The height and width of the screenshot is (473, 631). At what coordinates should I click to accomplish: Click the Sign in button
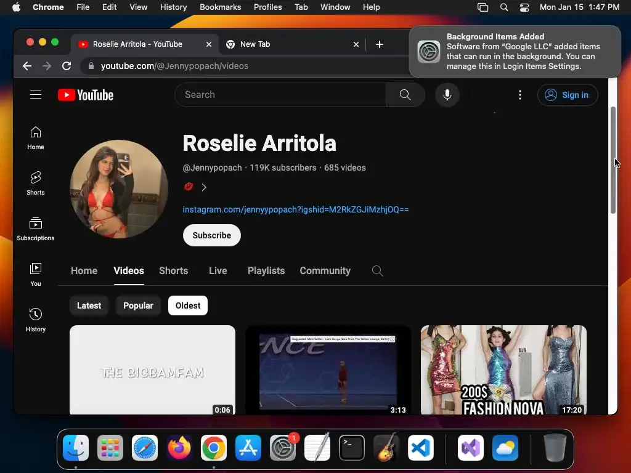568,95
